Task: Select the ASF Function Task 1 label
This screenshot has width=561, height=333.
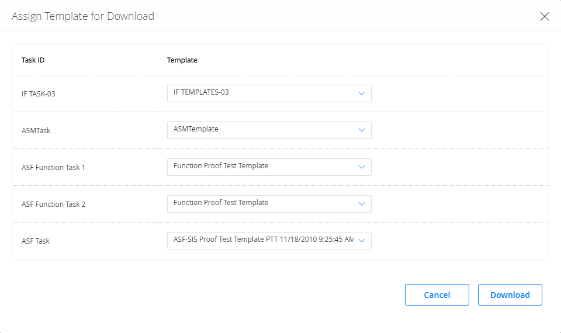Action: point(53,168)
